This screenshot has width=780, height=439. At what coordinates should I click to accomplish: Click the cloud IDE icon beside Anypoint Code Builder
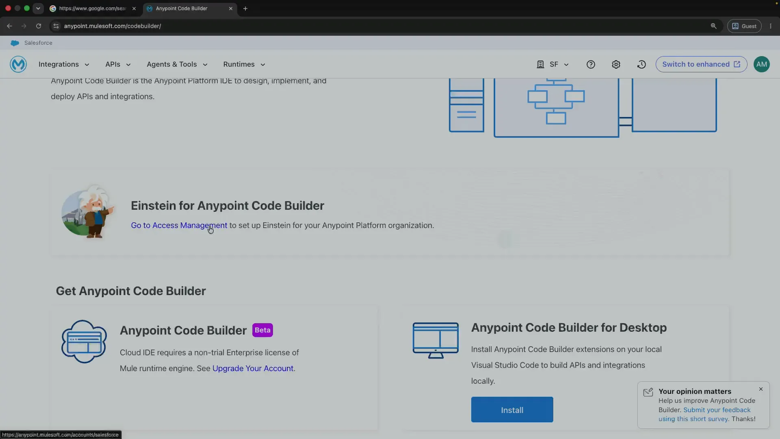click(84, 341)
